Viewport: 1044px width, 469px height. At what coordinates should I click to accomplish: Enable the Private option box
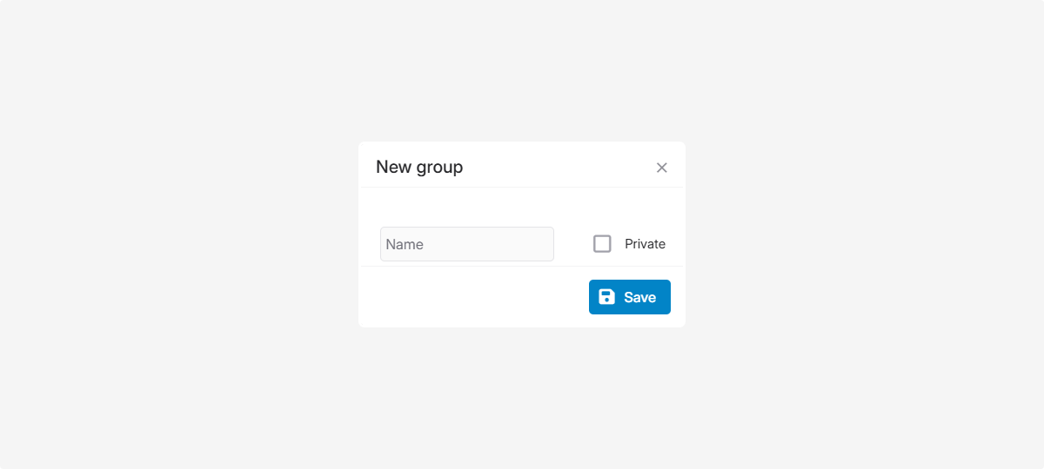[x=602, y=244]
